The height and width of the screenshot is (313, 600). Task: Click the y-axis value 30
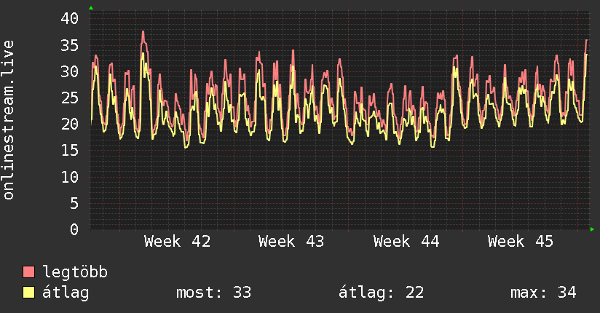click(x=69, y=71)
